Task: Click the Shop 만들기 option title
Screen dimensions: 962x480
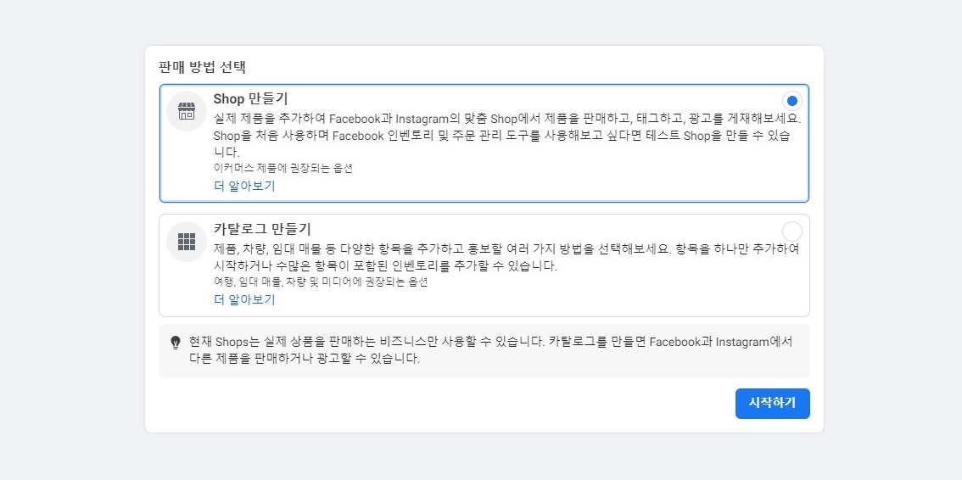Action: [250, 98]
